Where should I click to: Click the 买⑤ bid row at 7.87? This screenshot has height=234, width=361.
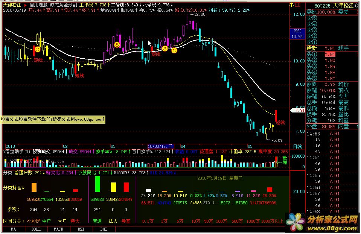[333, 79]
